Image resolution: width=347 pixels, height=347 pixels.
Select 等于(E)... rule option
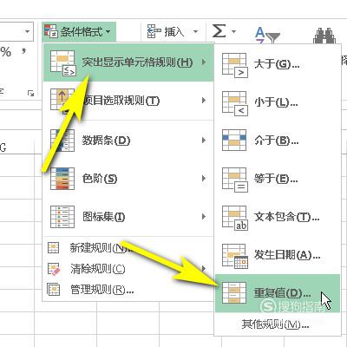(x=277, y=179)
